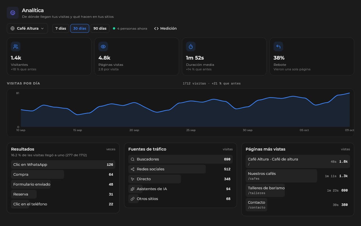The image size is (361, 226).
Task: Click the globe icon beside Café Altura
Action: pyautogui.click(x=12, y=29)
